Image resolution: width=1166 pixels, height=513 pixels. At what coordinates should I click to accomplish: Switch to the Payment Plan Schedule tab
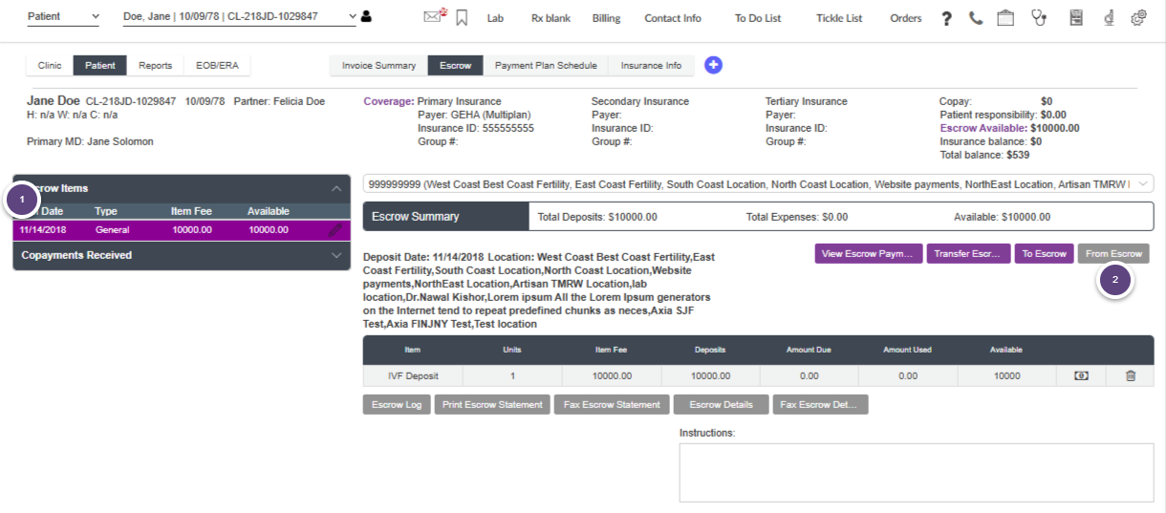[545, 66]
